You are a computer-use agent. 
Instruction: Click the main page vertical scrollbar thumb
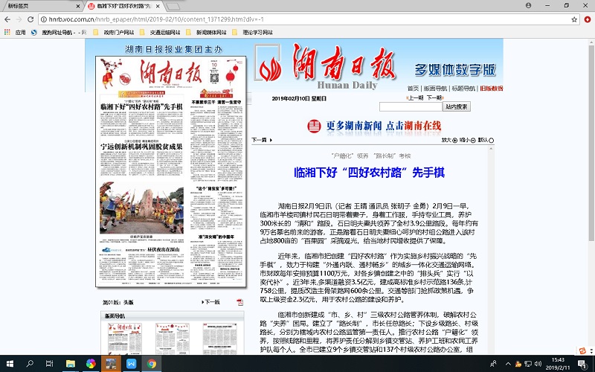591,141
